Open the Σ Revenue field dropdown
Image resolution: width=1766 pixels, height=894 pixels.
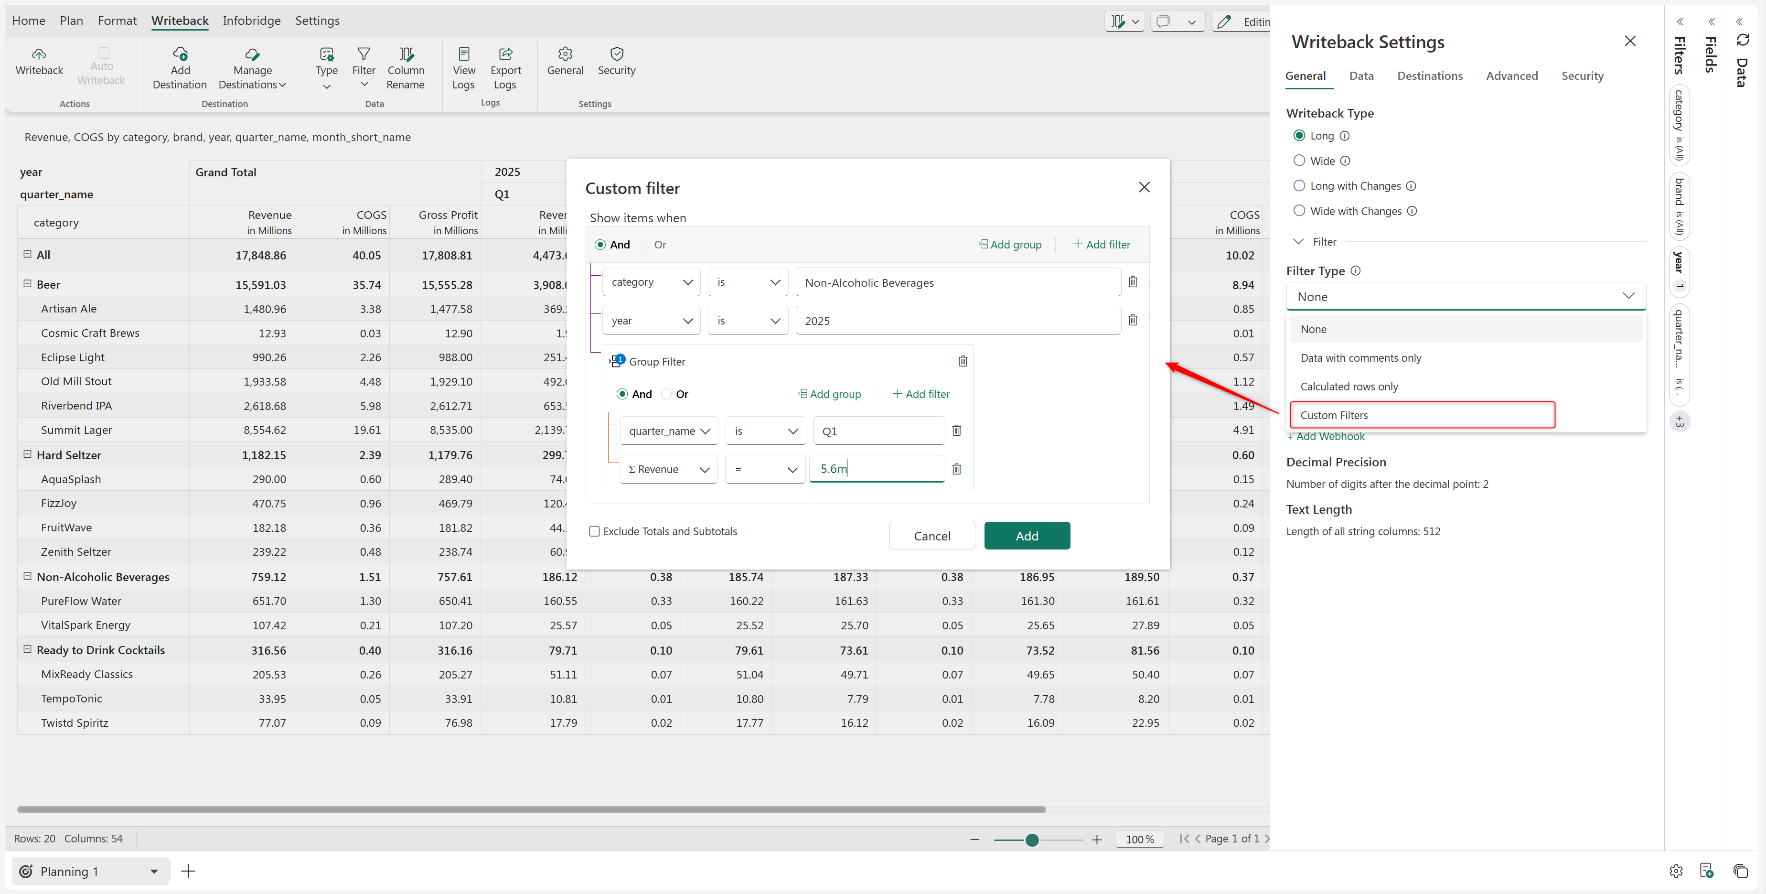(x=668, y=470)
